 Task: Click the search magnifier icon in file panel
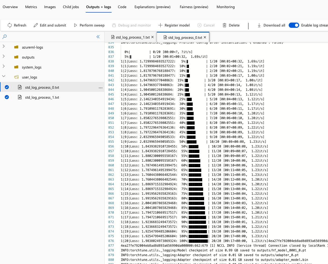[4, 37]
